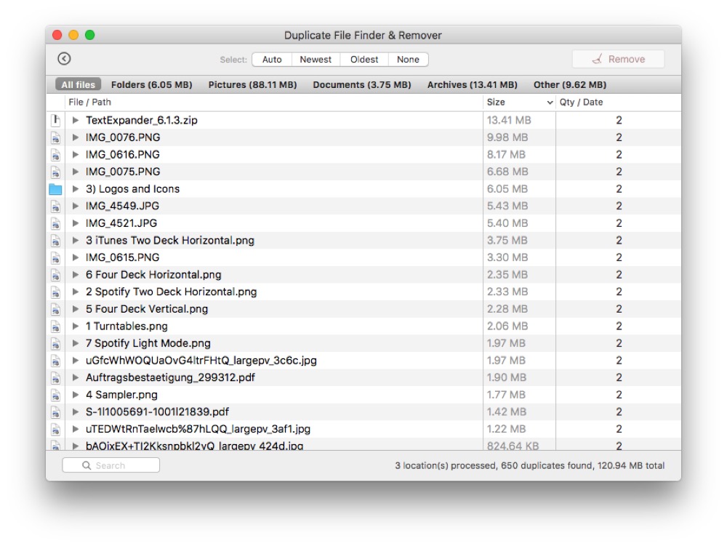Expand the 1 Turntables.png duplicates
727x546 pixels.
coord(76,326)
